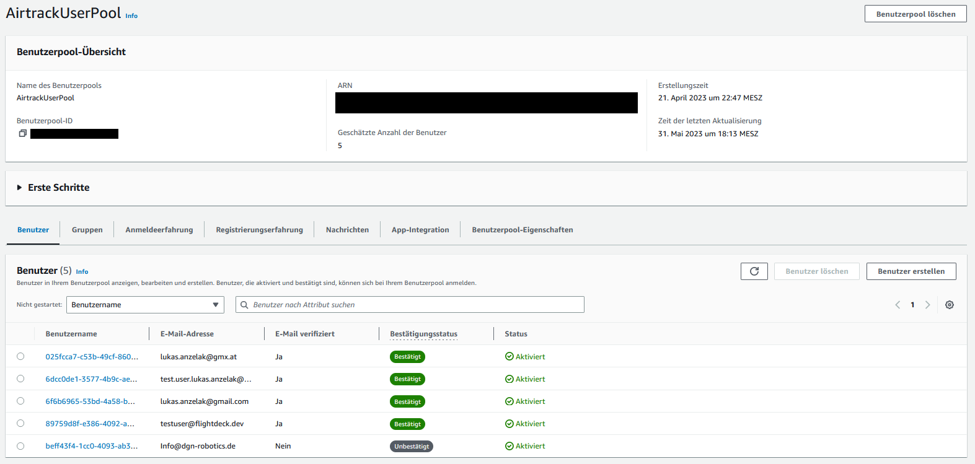Screen dimensions: 975x464
Task: Click Bestätigt badge in testuser@flightdeck.dev row
Action: coord(407,424)
